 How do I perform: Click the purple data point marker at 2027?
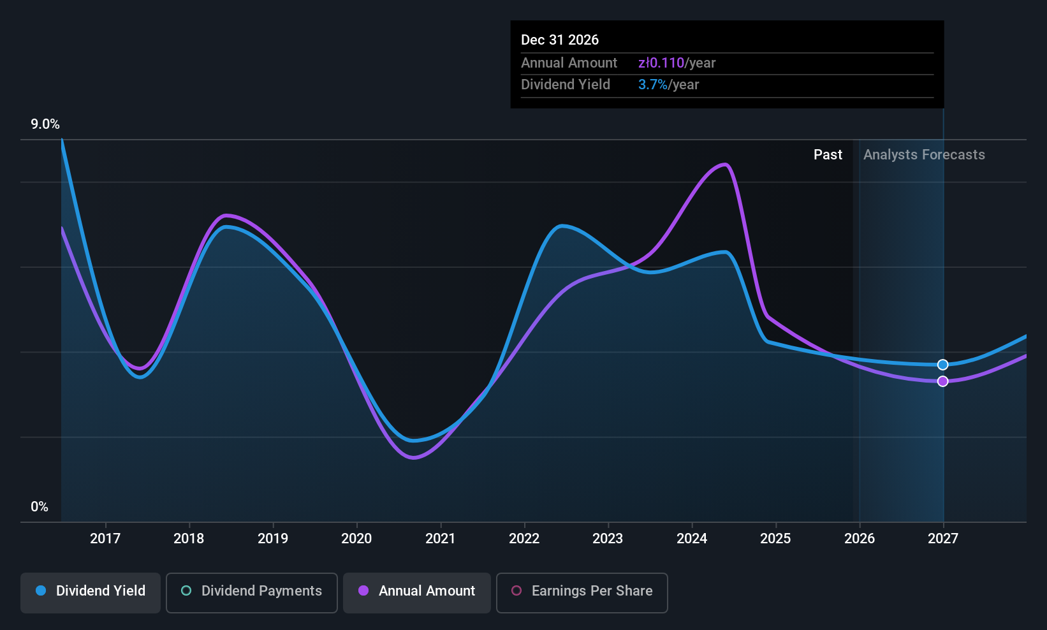pyautogui.click(x=942, y=381)
